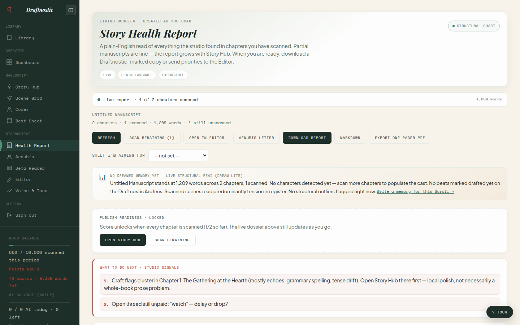The height and width of the screenshot is (325, 520).
Task: Click the Dashboard grid icon
Action: [x=9, y=62]
